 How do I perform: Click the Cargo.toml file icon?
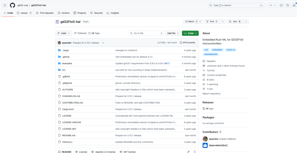pyautogui.click(x=59, y=109)
